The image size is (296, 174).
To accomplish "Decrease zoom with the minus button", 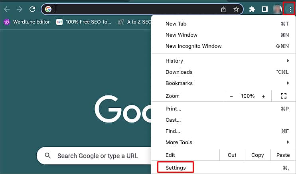I will (x=231, y=96).
